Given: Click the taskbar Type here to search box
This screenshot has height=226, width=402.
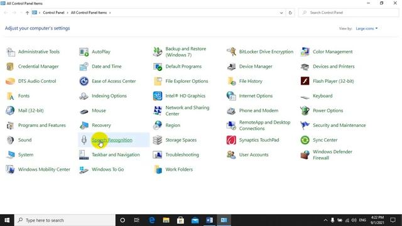Looking at the screenshot, I should click(65, 220).
